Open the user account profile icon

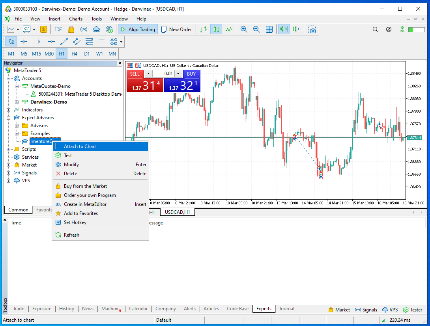pyautogui.click(x=389, y=29)
